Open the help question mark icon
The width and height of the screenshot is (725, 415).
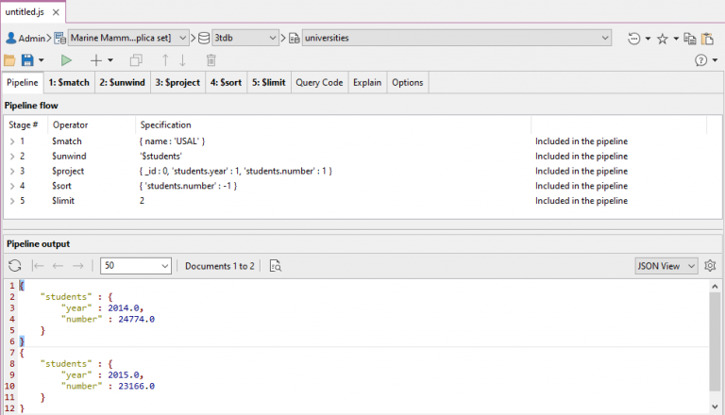click(x=701, y=60)
